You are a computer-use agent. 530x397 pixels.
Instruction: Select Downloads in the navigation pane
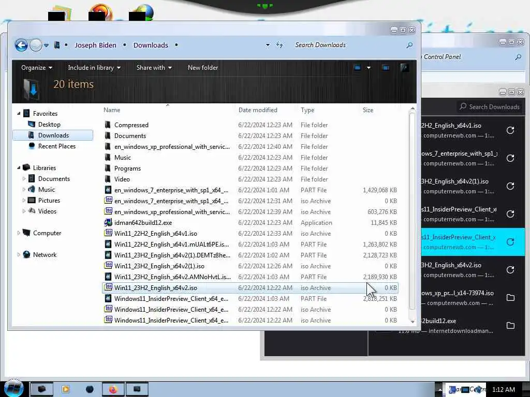click(53, 135)
